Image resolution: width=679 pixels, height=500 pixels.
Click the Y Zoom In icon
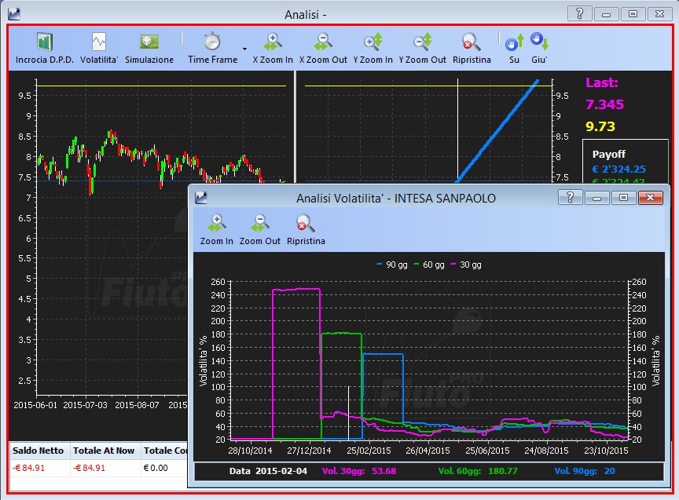coord(373,42)
